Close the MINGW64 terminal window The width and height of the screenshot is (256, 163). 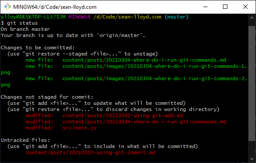pos(245,7)
